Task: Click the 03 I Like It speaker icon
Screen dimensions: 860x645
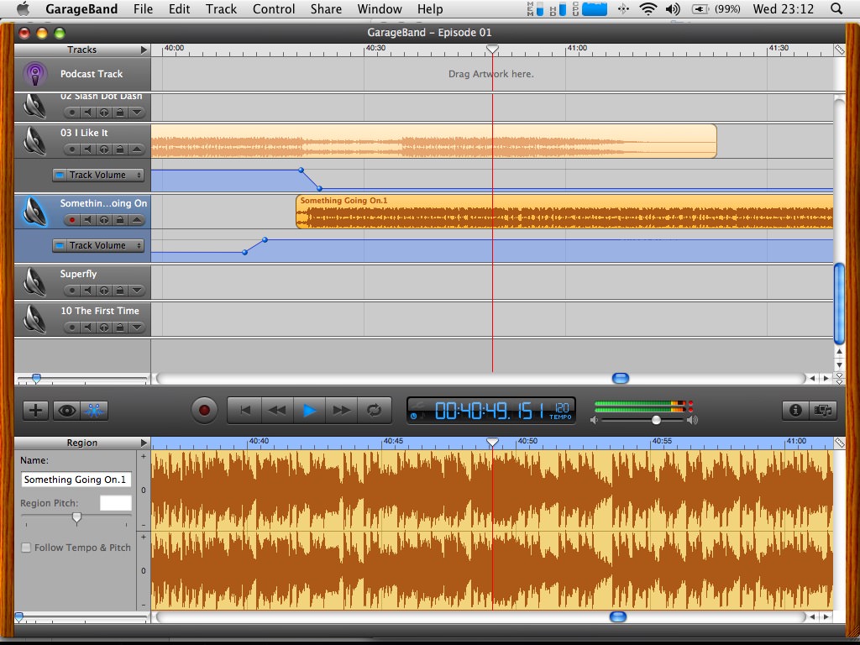Action: coord(35,140)
